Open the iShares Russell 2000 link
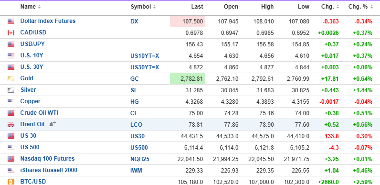 coord(49,170)
